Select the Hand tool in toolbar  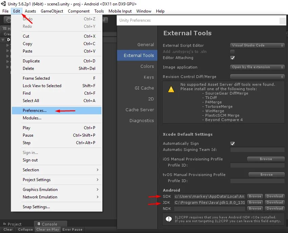[x=8, y=20]
